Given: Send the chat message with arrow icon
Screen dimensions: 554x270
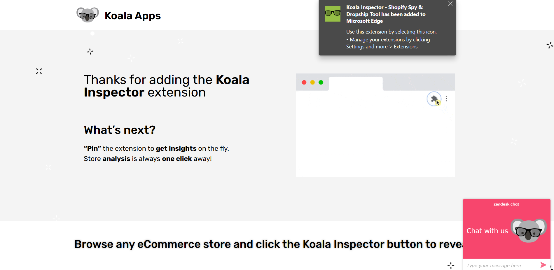Looking at the screenshot, I should point(543,265).
